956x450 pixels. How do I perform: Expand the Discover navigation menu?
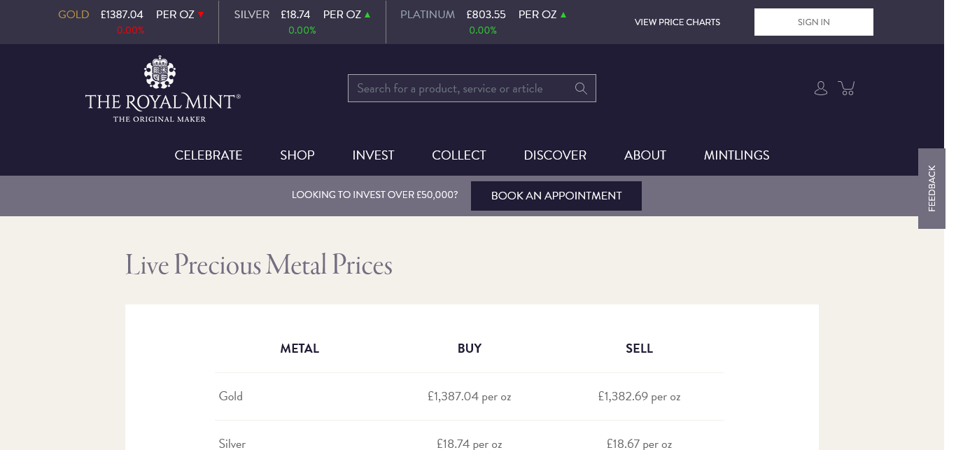[x=555, y=155]
